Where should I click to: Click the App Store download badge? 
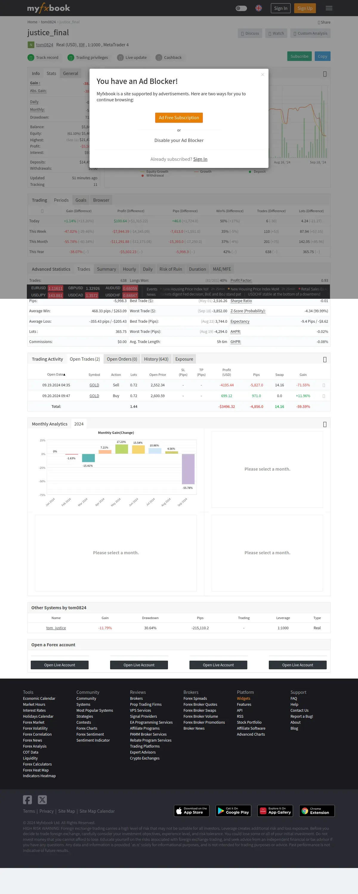192,811
